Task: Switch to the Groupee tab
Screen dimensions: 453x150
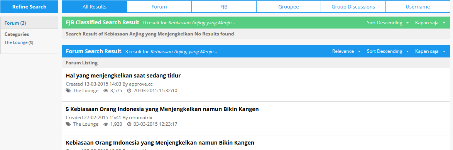Action: 289,7
